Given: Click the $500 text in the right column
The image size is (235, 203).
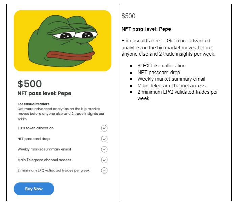Looking at the screenshot, I should [x=128, y=16].
